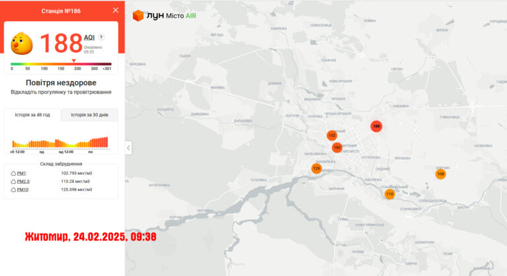This screenshot has width=507, height=276.
Task: Open the PM1 pollutant link
Action: coord(21,174)
